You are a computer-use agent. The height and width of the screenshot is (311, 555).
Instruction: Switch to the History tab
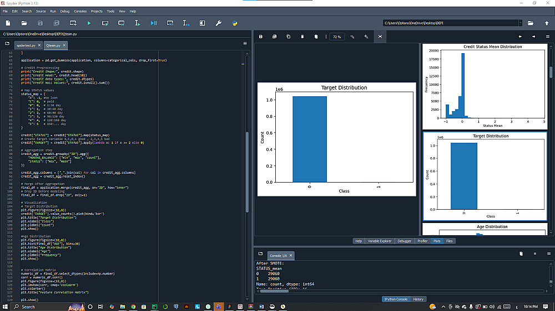coord(418,299)
